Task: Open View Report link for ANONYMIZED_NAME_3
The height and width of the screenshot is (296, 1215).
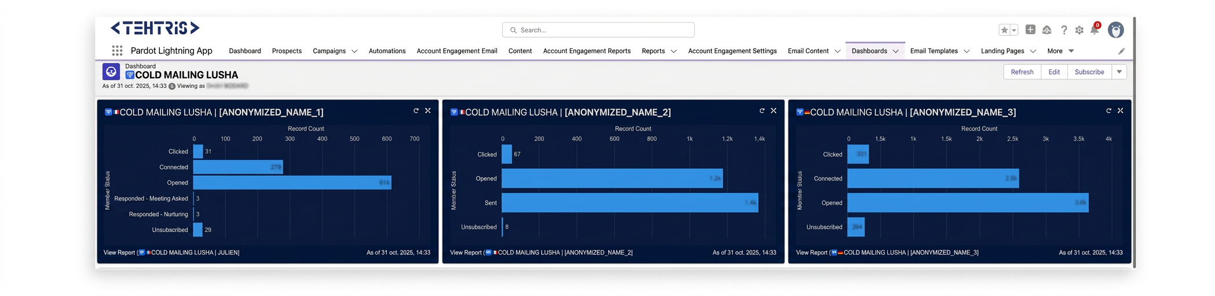Action: (887, 253)
